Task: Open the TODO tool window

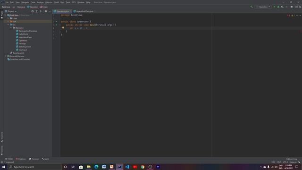Action: (8, 159)
